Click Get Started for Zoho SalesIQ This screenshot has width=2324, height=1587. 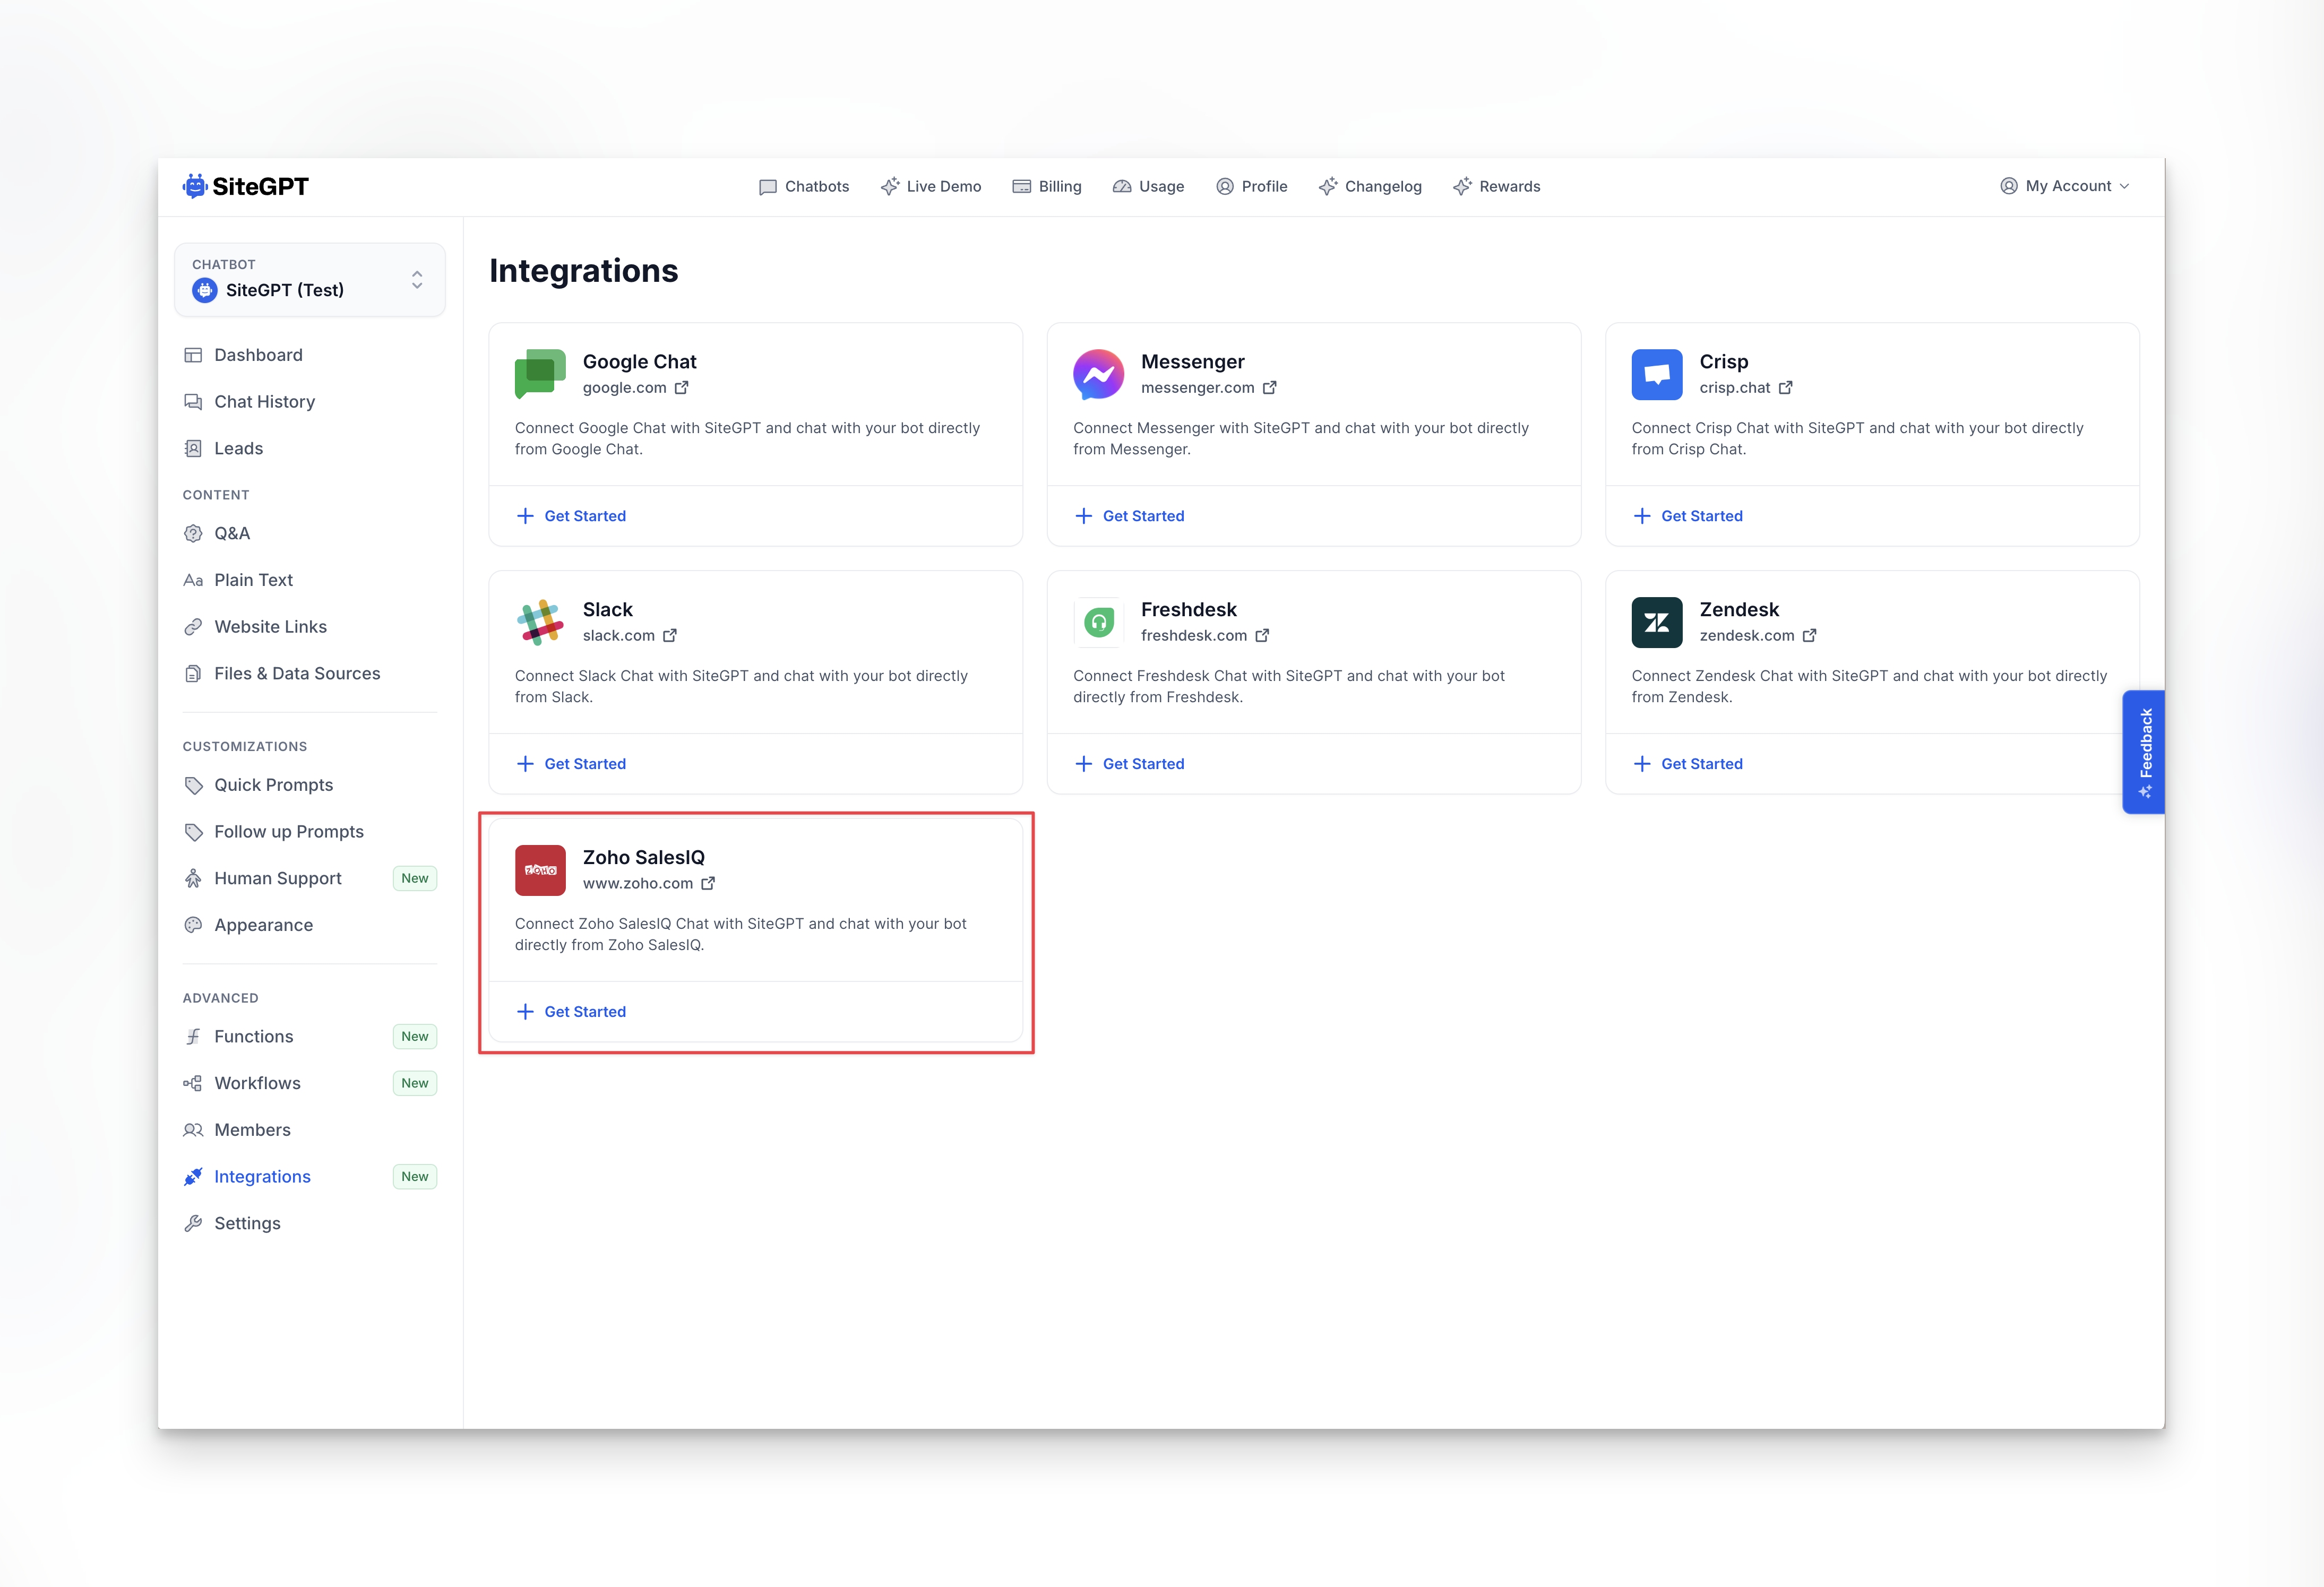(584, 1012)
